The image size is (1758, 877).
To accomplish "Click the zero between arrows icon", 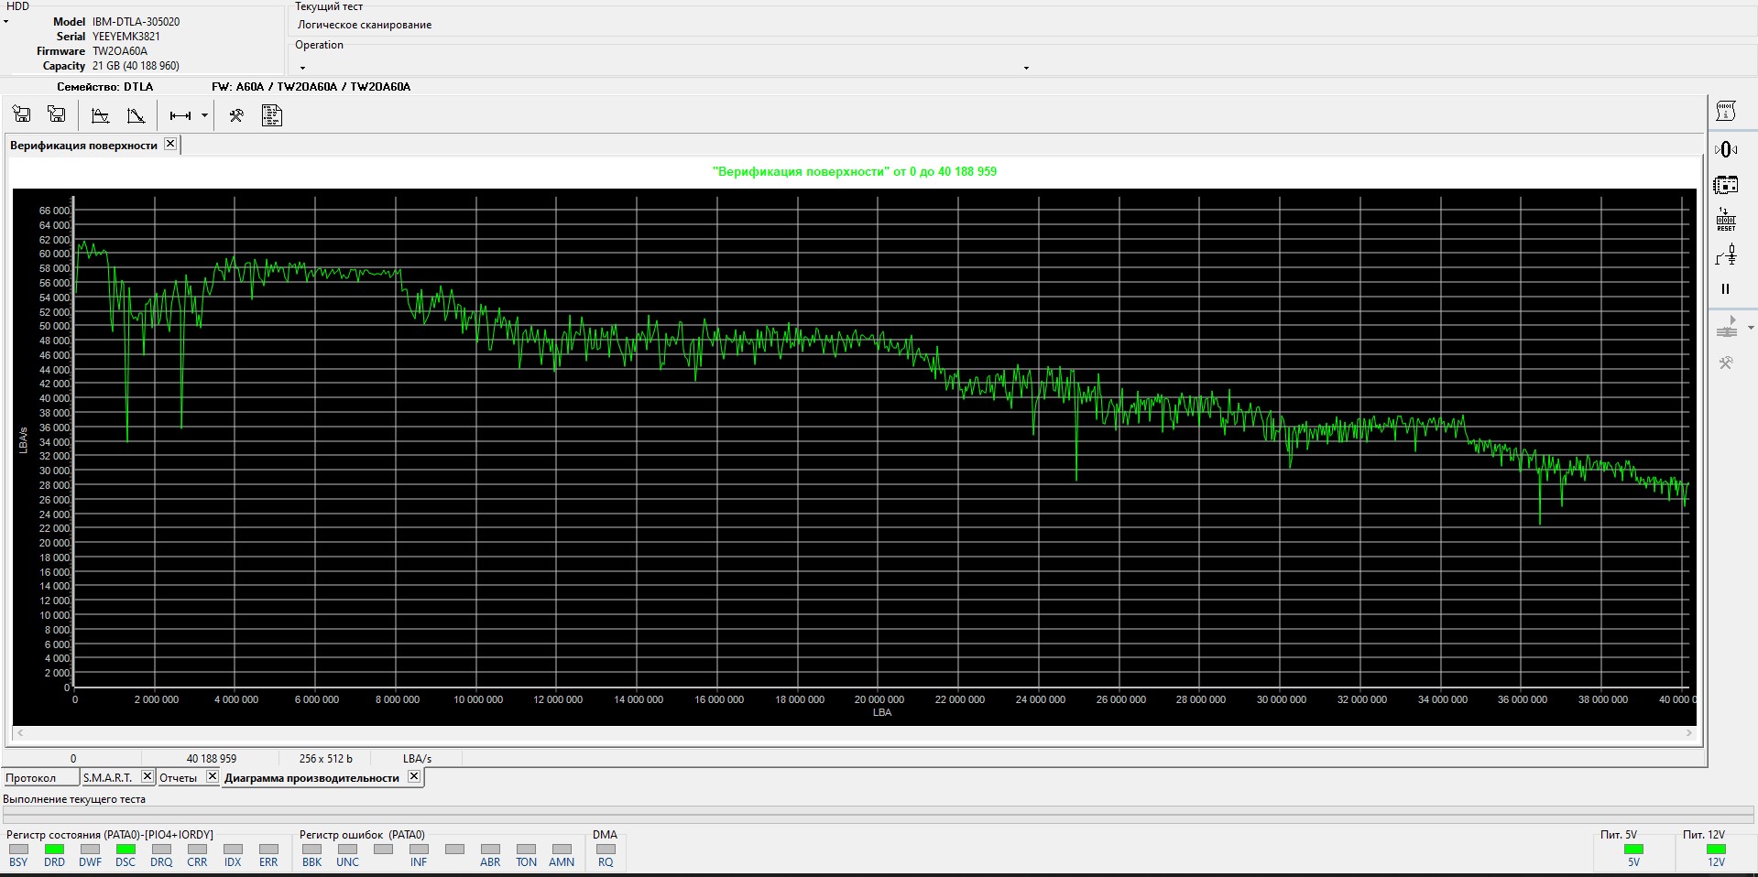I will point(1726,149).
